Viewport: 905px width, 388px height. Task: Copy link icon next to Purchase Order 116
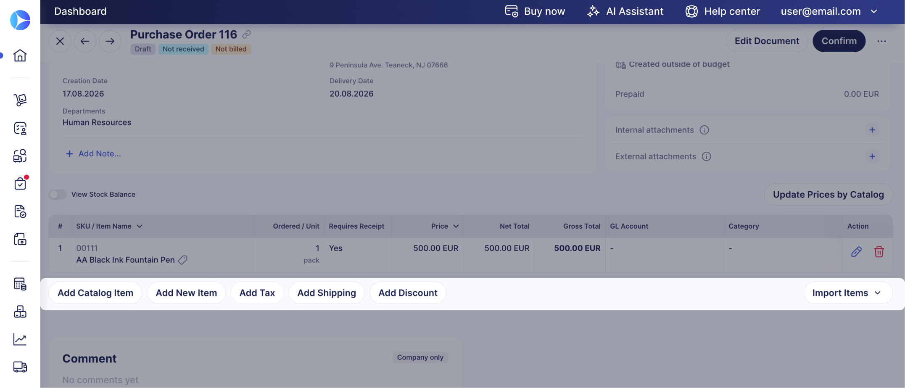click(x=247, y=34)
